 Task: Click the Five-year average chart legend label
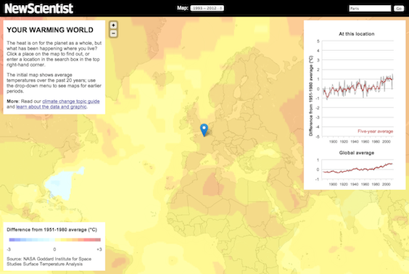376,131
